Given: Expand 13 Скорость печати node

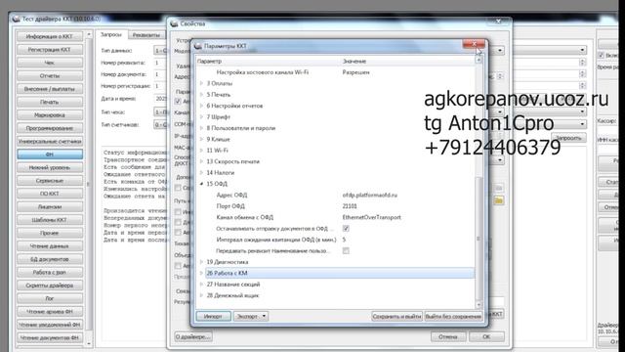Looking at the screenshot, I should tap(202, 161).
